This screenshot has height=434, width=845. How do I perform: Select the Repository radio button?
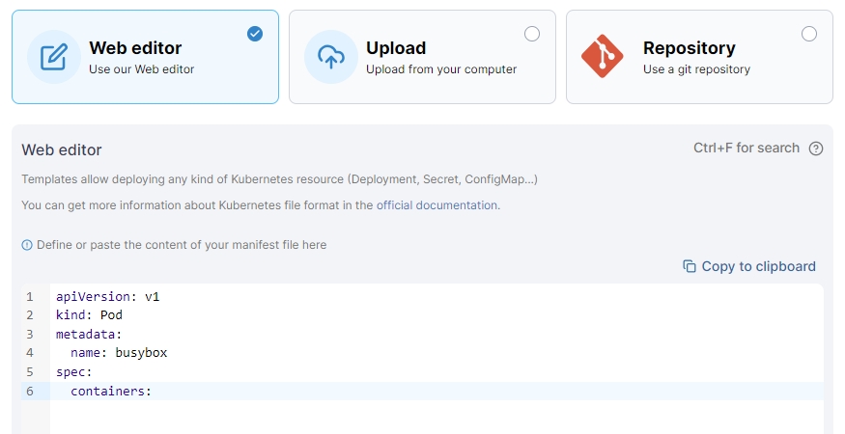[x=809, y=34]
